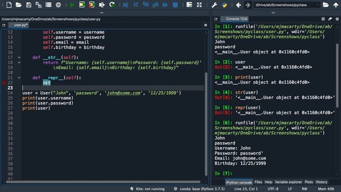The height and width of the screenshot is (192, 341).
Task: Start debugging the file
Action: click(x=126, y=5)
